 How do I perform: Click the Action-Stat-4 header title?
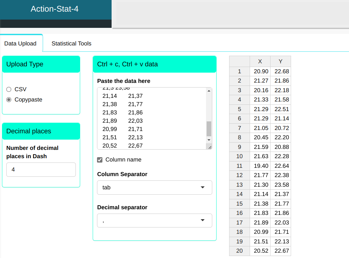click(x=55, y=9)
